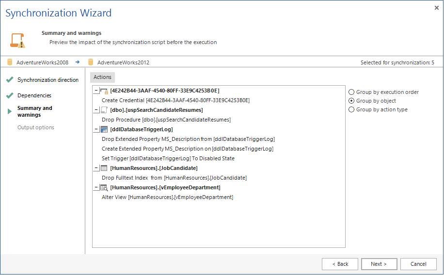The width and height of the screenshot is (444, 275).
Task: Collapse the [ddlDatabaseTriggerLog] node
Action: tap(96, 129)
